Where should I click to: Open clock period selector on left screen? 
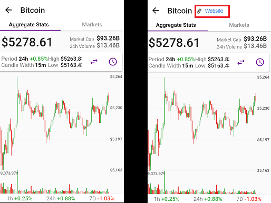tap(113, 62)
